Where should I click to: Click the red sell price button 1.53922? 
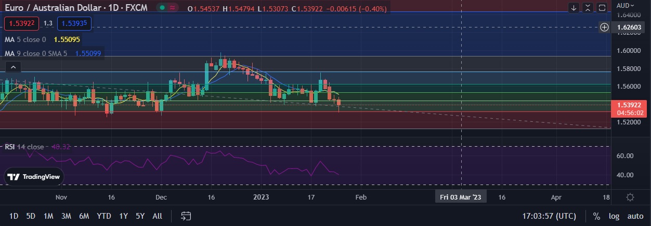(x=22, y=23)
